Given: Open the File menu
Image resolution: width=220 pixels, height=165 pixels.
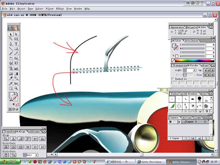Looking at the screenshot, I should pyautogui.click(x=4, y=9).
